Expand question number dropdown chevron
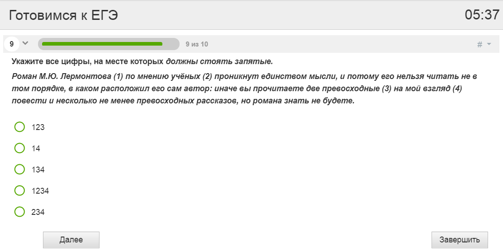The width and height of the screenshot is (503, 251). [25, 43]
